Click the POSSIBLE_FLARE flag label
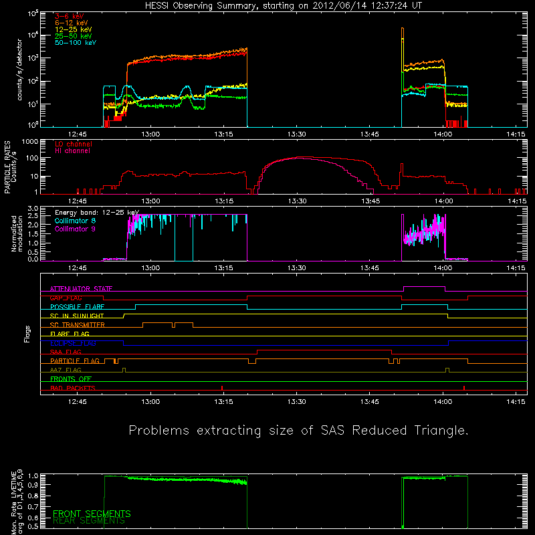The height and width of the screenshot is (535, 535). pos(77,307)
